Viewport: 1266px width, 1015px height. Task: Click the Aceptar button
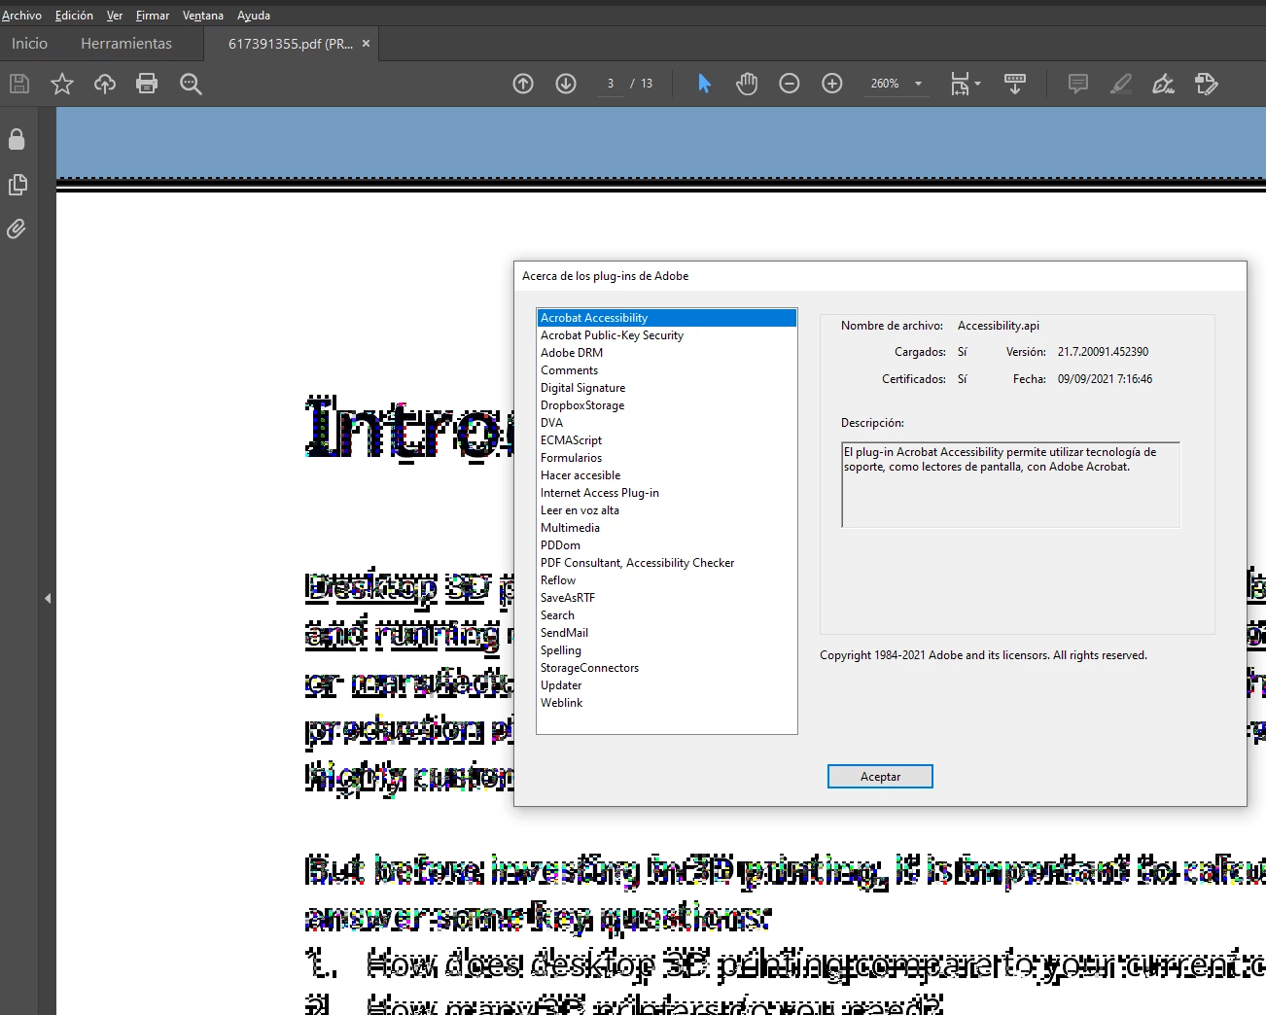click(880, 777)
